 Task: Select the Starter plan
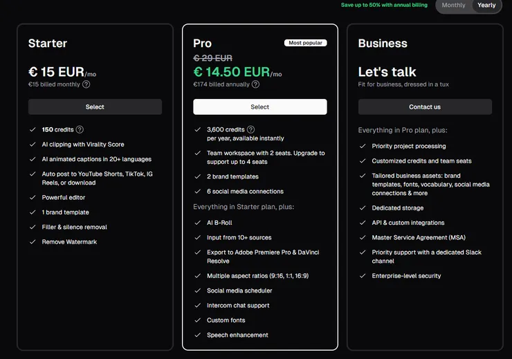tap(95, 107)
